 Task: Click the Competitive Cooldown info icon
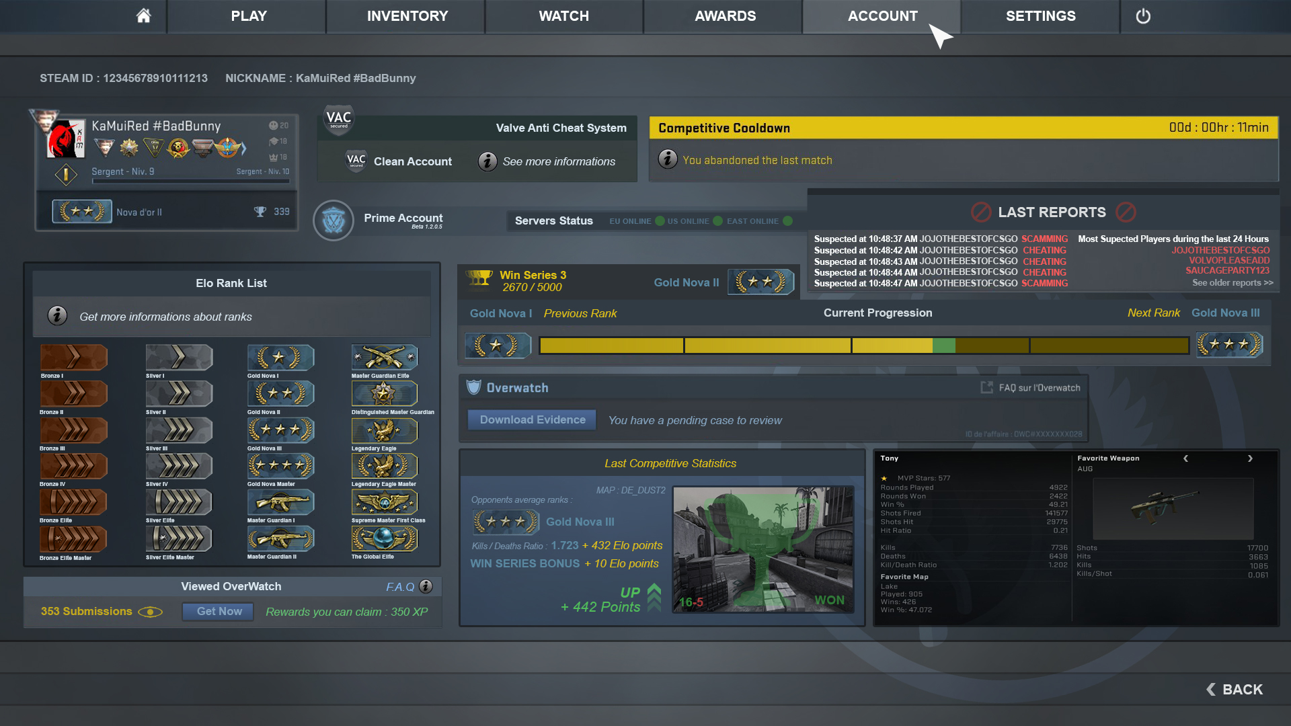point(668,159)
